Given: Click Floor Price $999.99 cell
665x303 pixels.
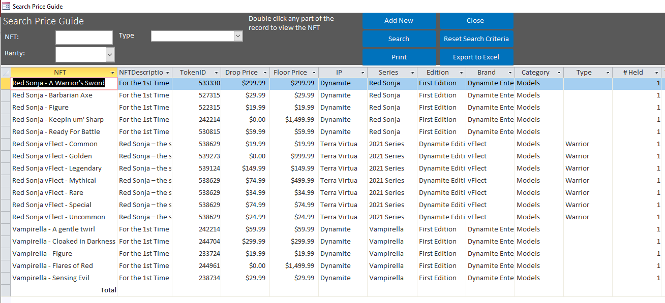Looking at the screenshot, I should tap(294, 156).
